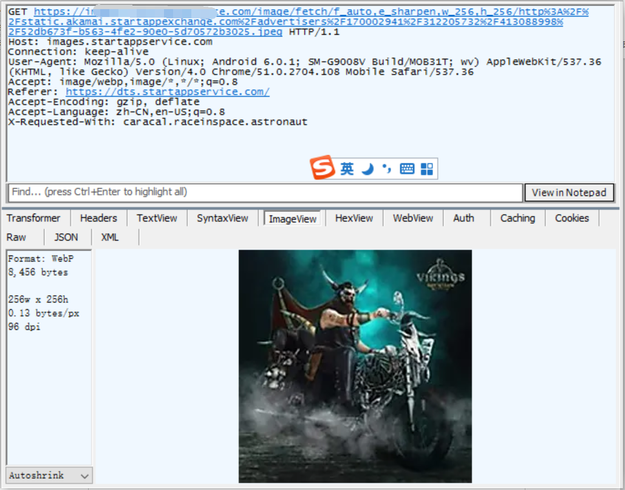Click the 256w x 256h dimensions text
Image resolution: width=625 pixels, height=490 pixels.
38,299
